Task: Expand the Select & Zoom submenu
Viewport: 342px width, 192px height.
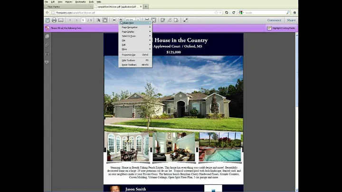Action: tap(135, 36)
